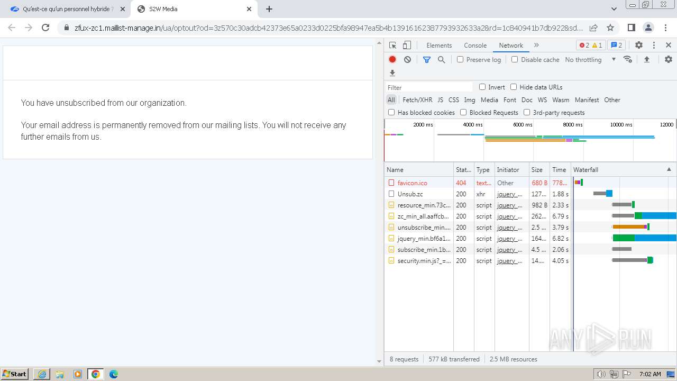Sort requests by Size column header
Screen dimensions: 677x381
pos(539,169)
